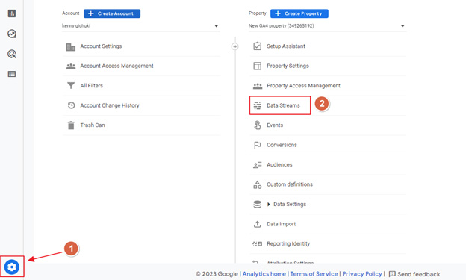The width and height of the screenshot is (466, 280).
Task: Select Events label
Action: 275,125
